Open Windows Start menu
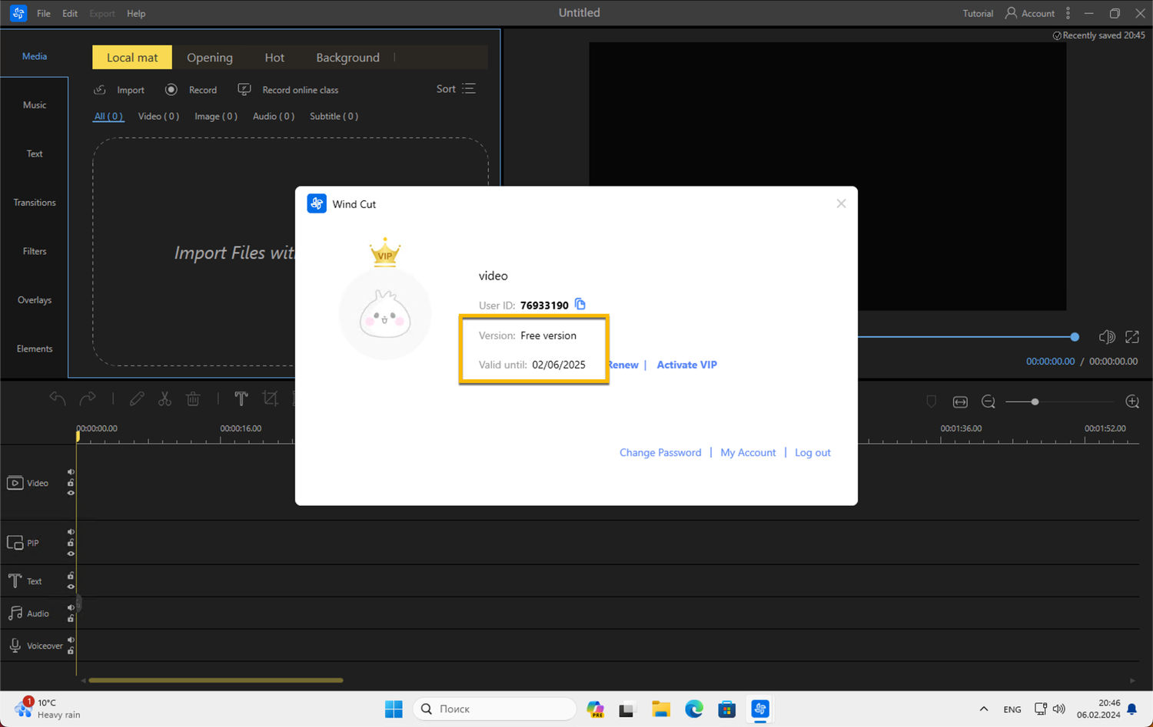 pyautogui.click(x=394, y=709)
